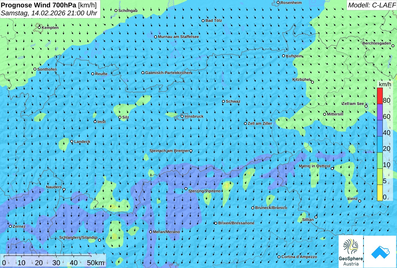This screenshot has width=397, height=268.
Task: Click the 'km/h' legend heading
Action: (x=385, y=84)
